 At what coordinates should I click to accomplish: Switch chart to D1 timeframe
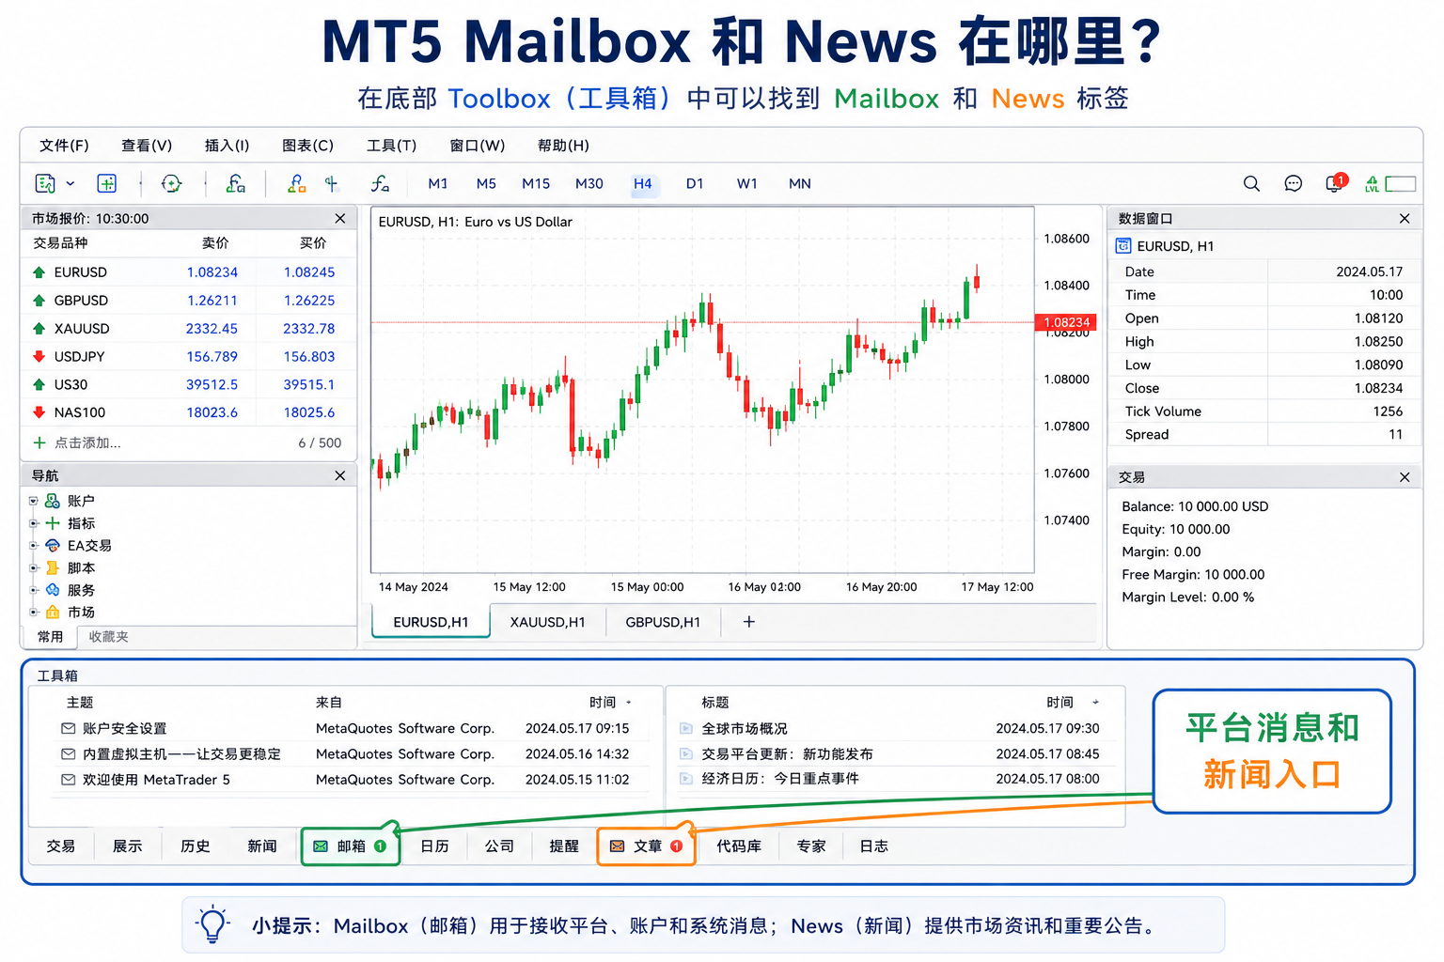(695, 184)
